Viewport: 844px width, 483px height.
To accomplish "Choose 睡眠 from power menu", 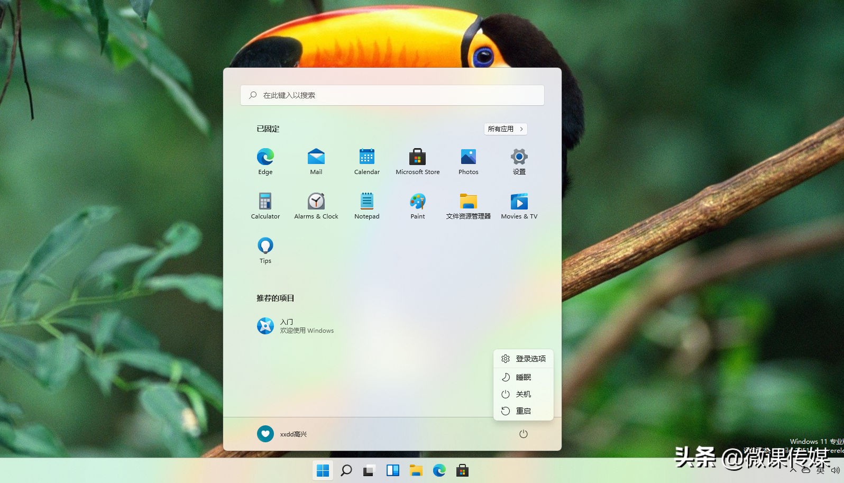I will [524, 377].
